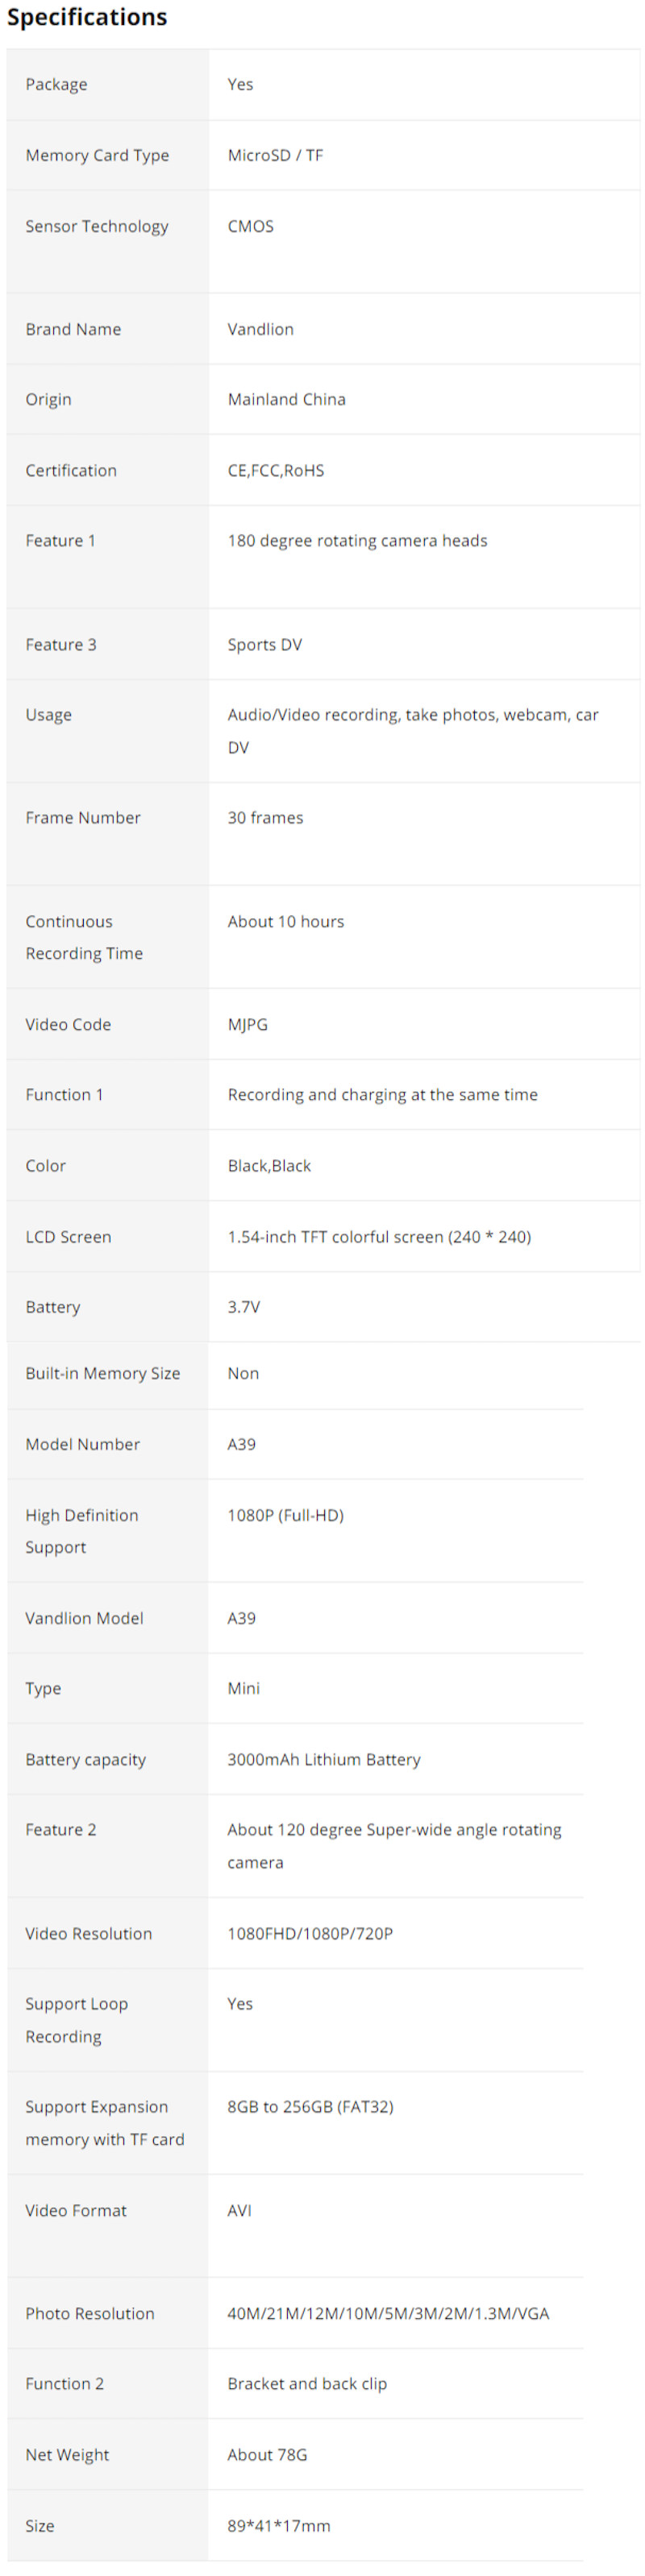Click the LCD Screen row label
Image resolution: width=645 pixels, height=2576 pixels.
[68, 1236]
